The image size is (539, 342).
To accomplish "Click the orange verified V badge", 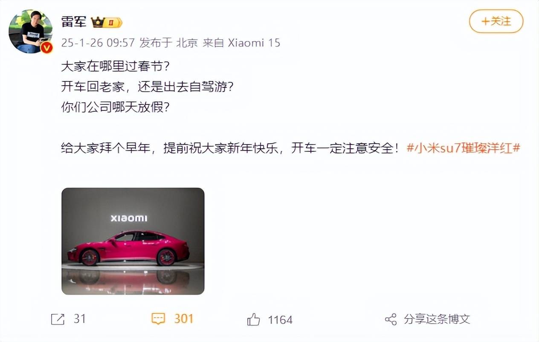I will tap(46, 47).
